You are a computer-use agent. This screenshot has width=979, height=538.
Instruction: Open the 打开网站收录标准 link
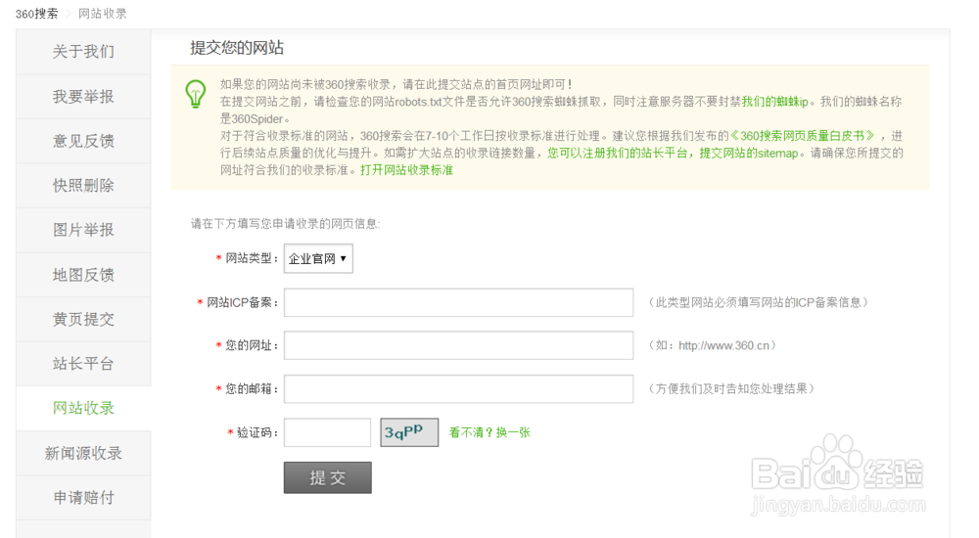click(x=406, y=170)
